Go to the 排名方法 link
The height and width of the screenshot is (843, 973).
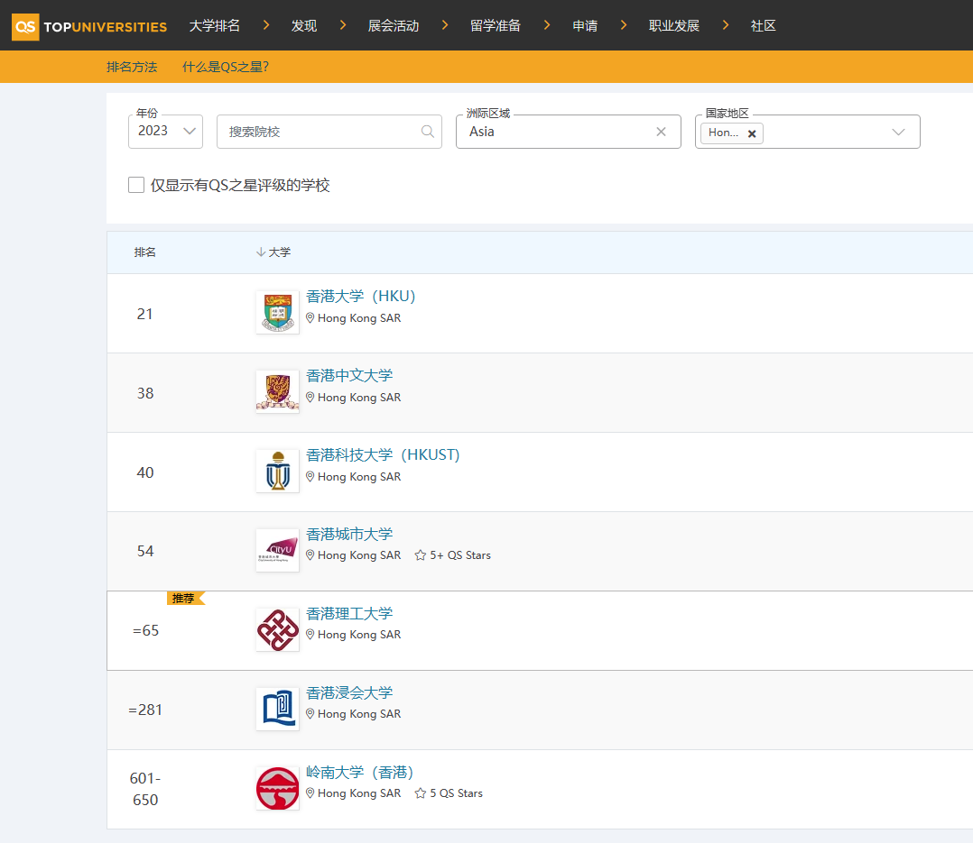point(132,67)
